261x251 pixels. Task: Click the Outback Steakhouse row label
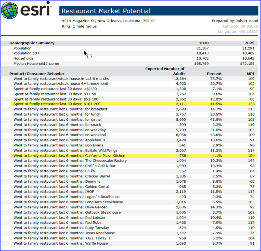point(67,212)
